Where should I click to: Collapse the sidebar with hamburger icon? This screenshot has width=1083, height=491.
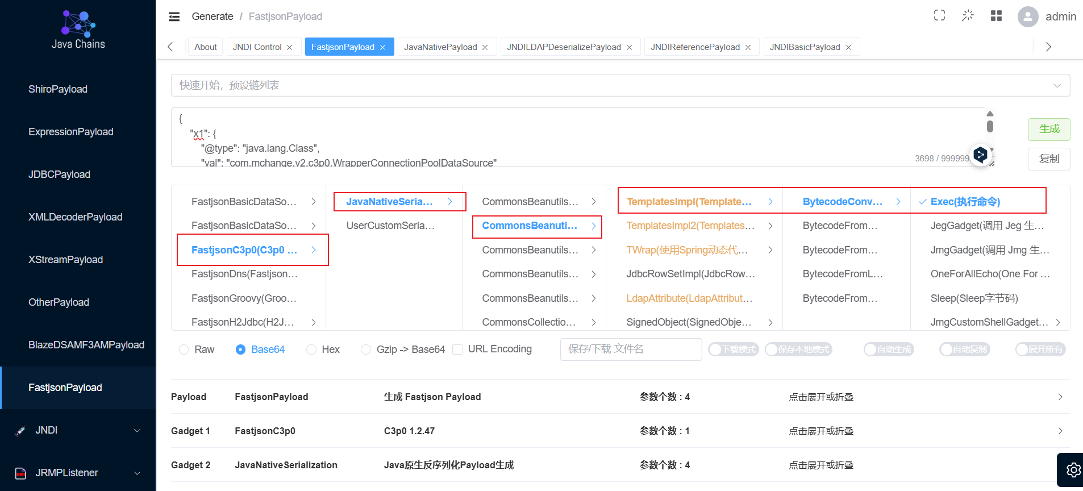[174, 16]
